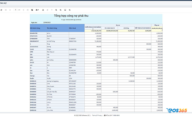Select customer name c thu thảo
The image size is (192, 117).
pos(50,110)
